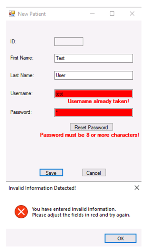Click the Last Name field containing User
Screen dimensions: 147x252
click(x=94, y=75)
